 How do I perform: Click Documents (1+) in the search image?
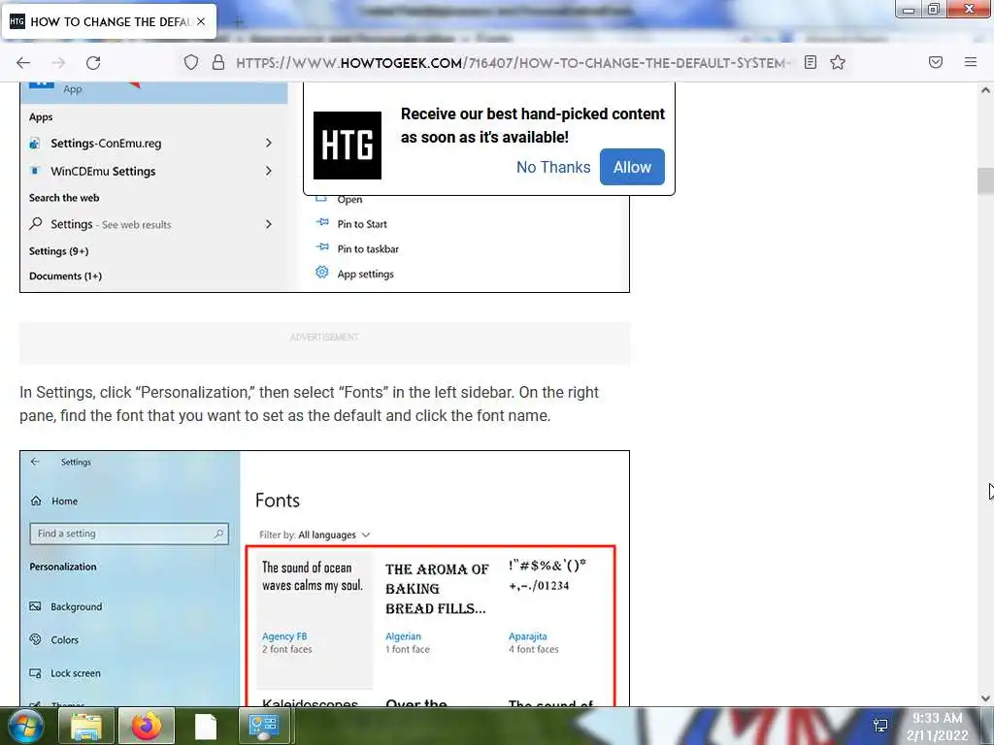coord(65,276)
